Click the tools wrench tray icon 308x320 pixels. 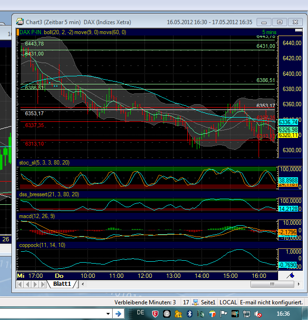pos(235,314)
